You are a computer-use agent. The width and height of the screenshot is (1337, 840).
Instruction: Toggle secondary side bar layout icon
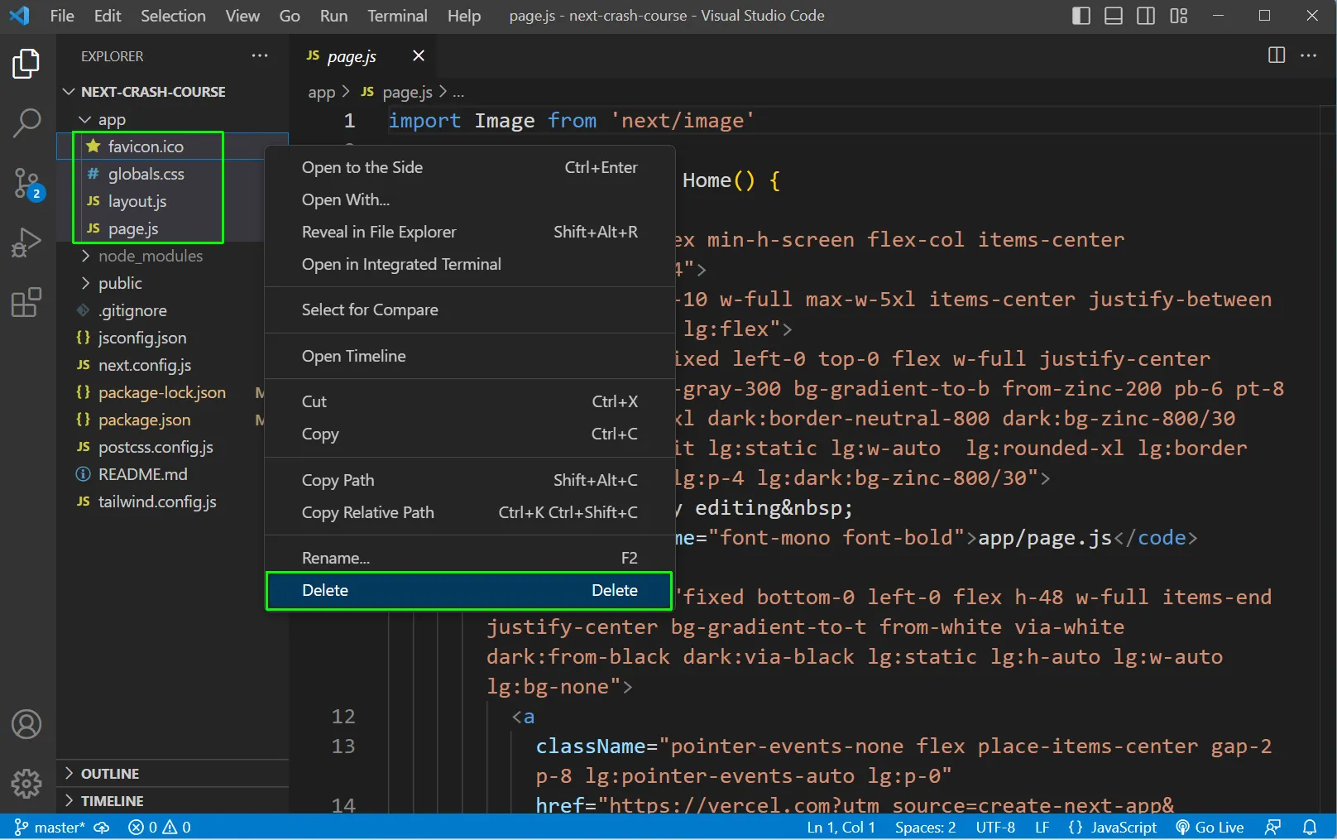1146,16
